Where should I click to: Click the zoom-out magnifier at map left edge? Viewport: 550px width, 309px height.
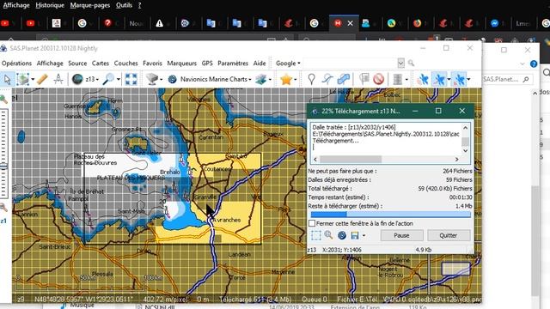click(x=3, y=207)
